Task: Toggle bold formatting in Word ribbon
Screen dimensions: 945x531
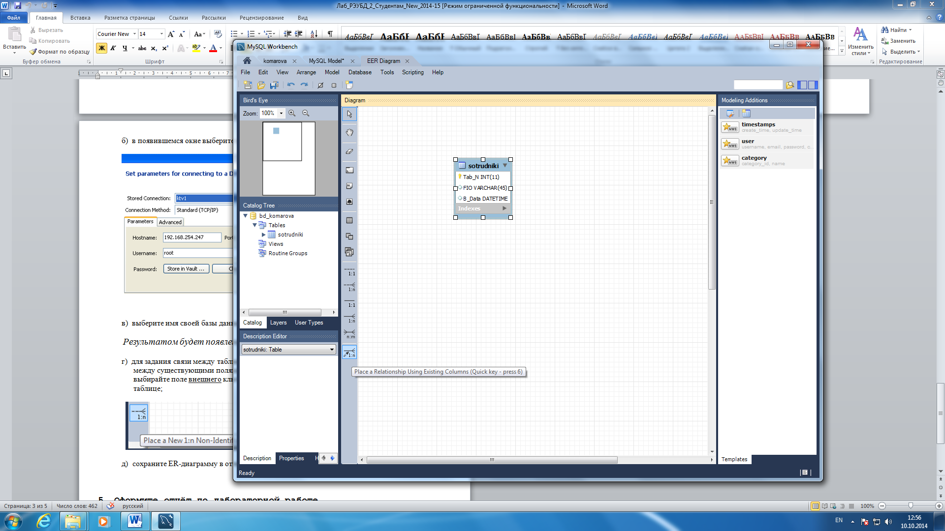Action: pyautogui.click(x=101, y=48)
